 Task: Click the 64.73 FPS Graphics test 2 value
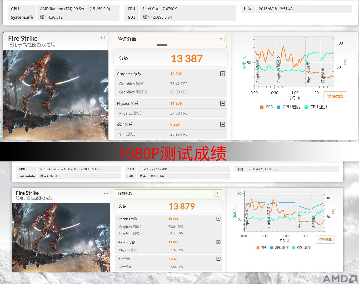pyautogui.click(x=176, y=233)
